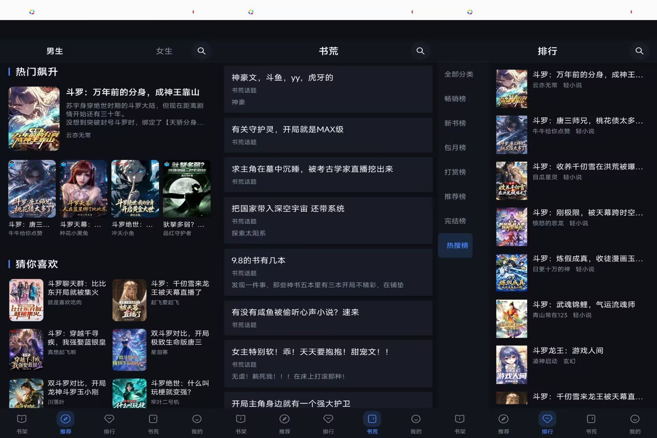The width and height of the screenshot is (657, 438).
Task: Tap the search icon on the 书荒 screen
Action: [421, 51]
